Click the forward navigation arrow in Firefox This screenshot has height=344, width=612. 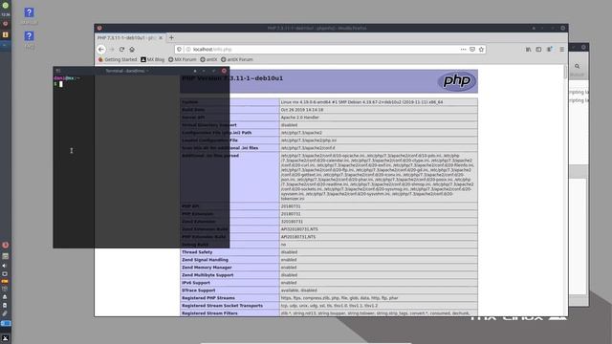pyautogui.click(x=112, y=50)
